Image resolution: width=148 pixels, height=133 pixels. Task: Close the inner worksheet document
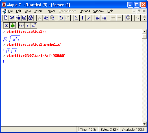click(x=144, y=11)
